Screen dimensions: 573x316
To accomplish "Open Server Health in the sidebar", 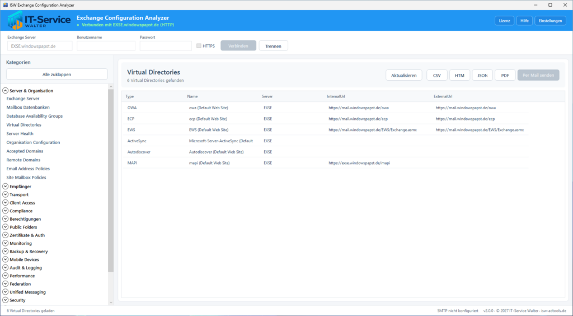I will [20, 133].
